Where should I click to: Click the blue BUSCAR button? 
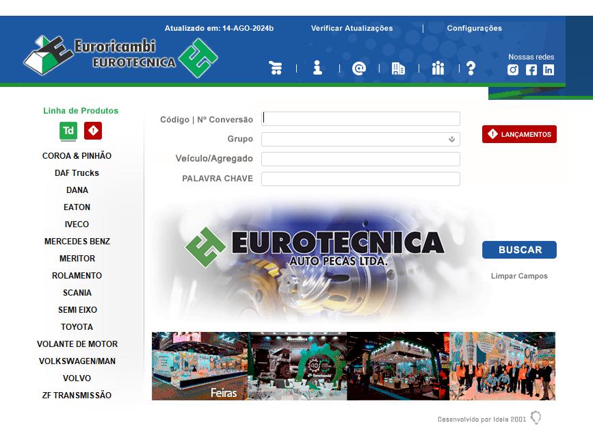(x=519, y=250)
